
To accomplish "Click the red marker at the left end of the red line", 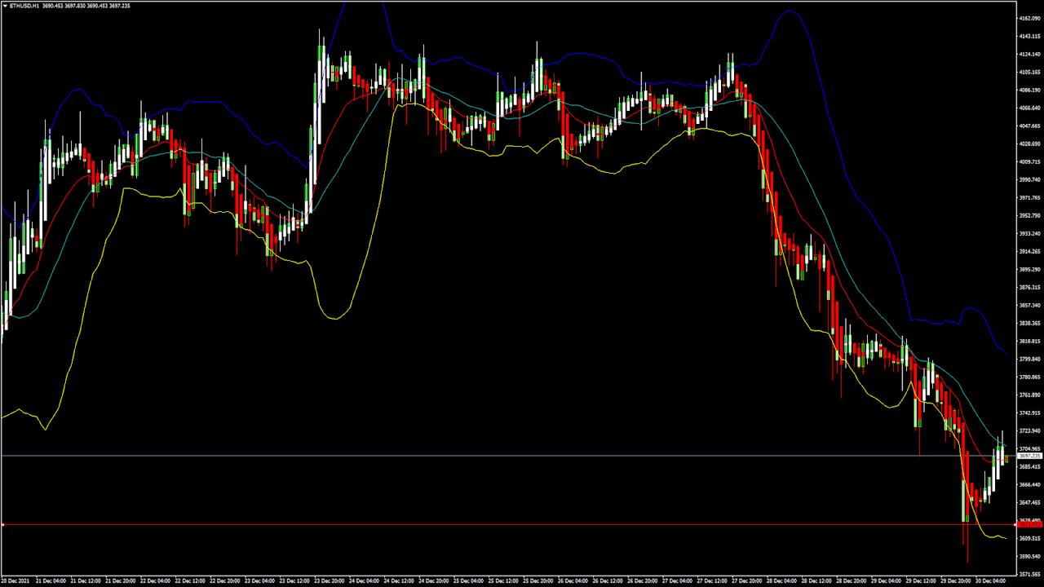I will point(2,524).
